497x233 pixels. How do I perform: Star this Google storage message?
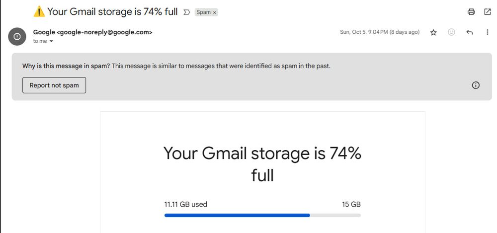[x=433, y=32]
